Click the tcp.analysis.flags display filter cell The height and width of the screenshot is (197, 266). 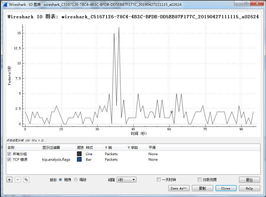click(x=56, y=160)
